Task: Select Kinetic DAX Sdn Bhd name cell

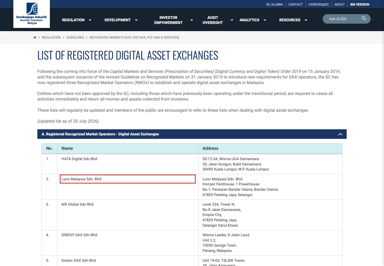Action: click(128, 261)
